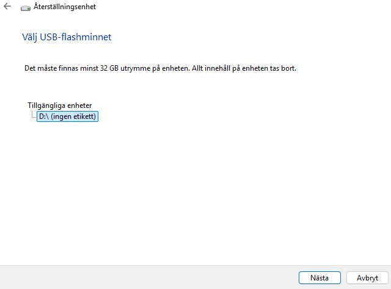Click the dotted tree connector beside D:\
Image resolution: width=391 pixels, height=289 pixels.
coord(32,116)
